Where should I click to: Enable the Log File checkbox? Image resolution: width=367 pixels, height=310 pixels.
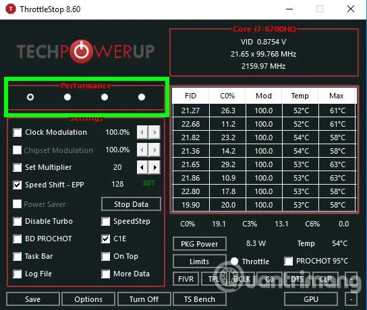pos(18,274)
